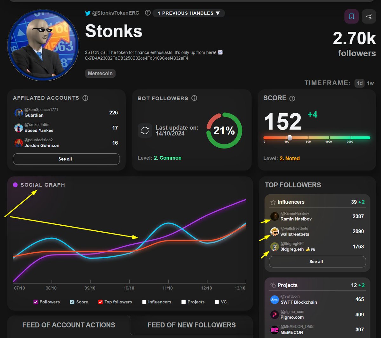This screenshot has width=381, height=338.
Task: Click the Memecoin tag
Action: (x=100, y=73)
